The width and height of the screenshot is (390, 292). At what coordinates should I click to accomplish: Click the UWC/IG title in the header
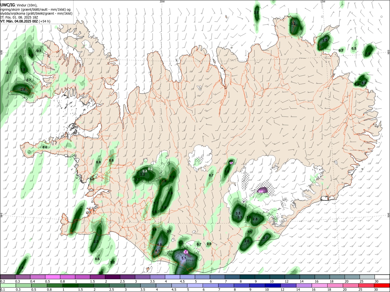[7, 5]
